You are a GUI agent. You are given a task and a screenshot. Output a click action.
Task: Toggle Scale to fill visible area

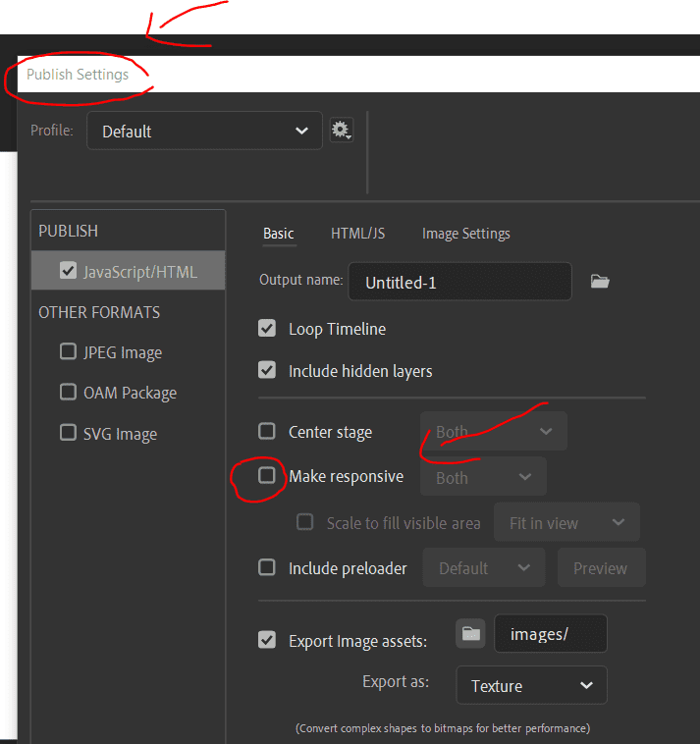(304, 522)
